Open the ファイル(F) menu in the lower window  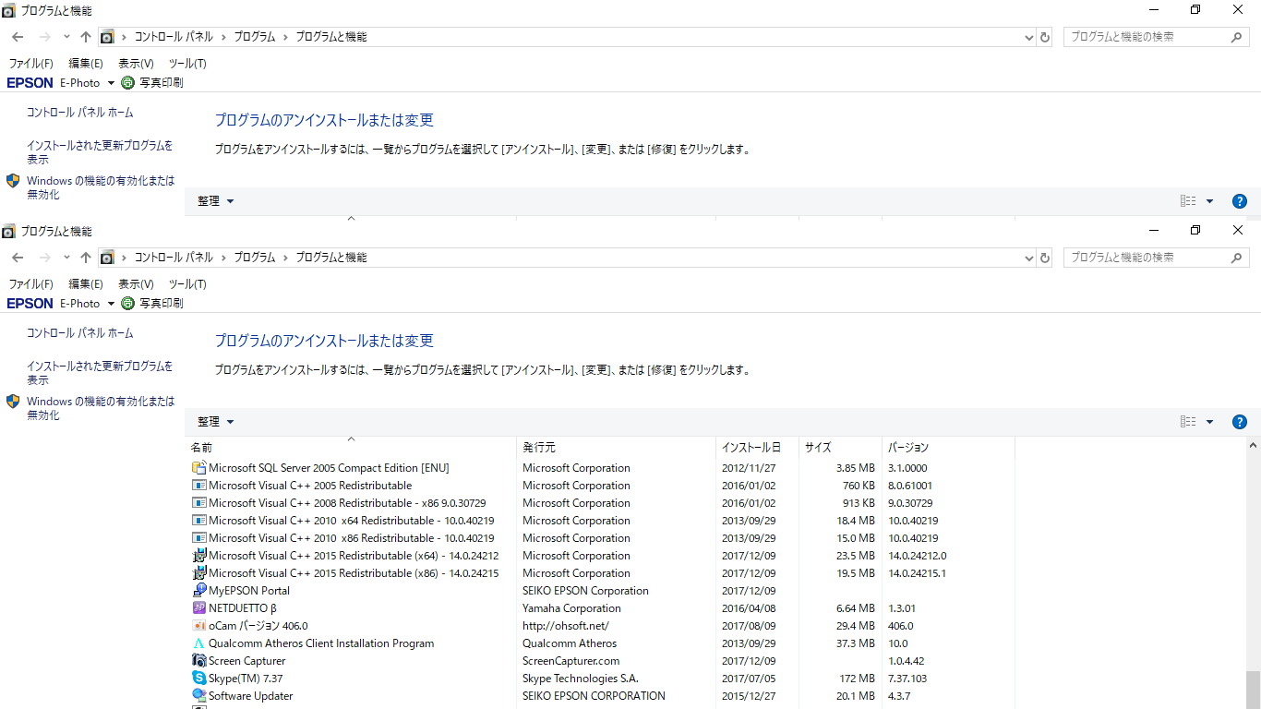[30, 284]
